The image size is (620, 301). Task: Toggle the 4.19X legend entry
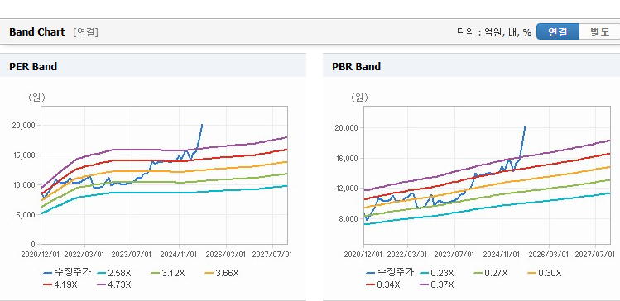tap(60, 284)
